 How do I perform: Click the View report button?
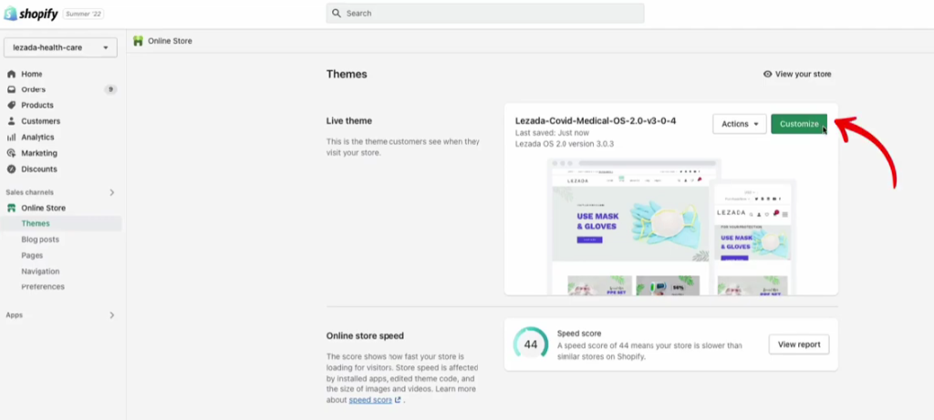pyautogui.click(x=799, y=344)
